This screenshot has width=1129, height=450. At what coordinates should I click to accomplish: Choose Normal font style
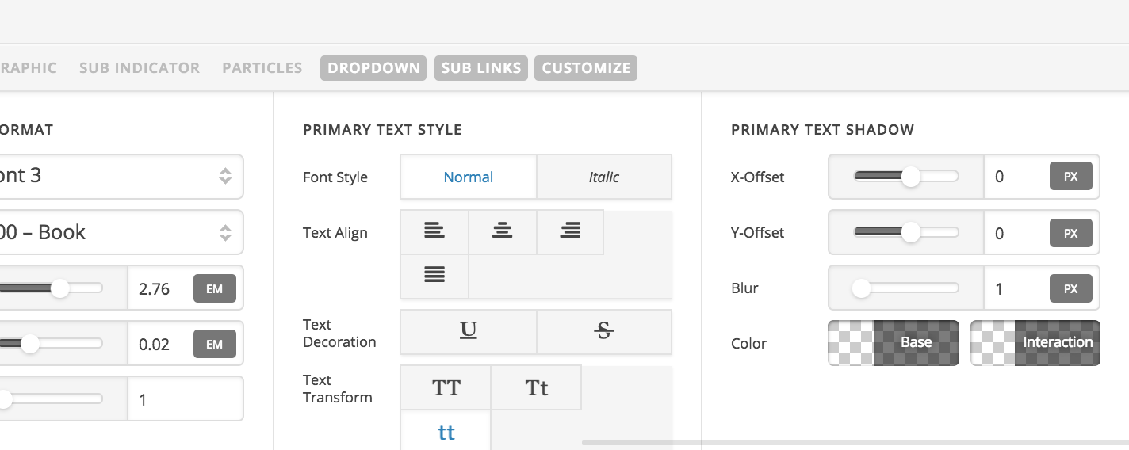point(469,177)
